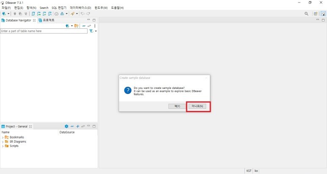
Task: Toggle Link with Editor in Database Navigator
Action: coord(89,26)
